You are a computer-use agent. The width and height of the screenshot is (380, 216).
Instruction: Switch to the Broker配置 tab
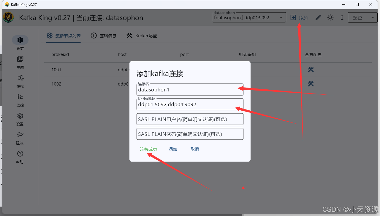(x=142, y=36)
